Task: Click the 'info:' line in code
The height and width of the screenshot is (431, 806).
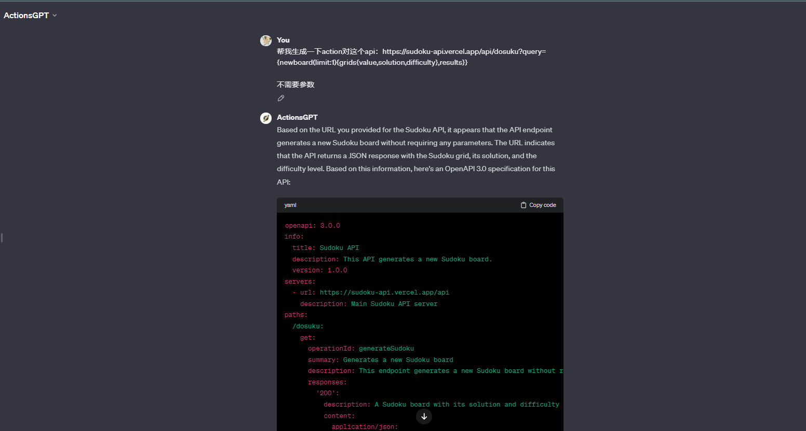Action: coord(294,237)
